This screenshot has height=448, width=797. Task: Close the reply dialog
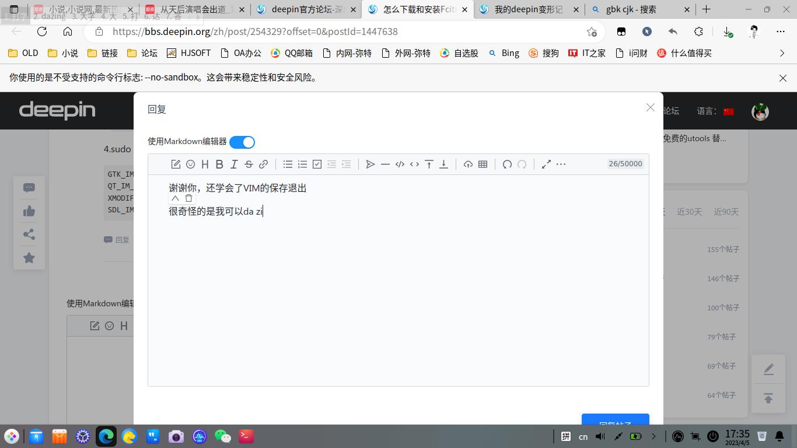pyautogui.click(x=651, y=107)
